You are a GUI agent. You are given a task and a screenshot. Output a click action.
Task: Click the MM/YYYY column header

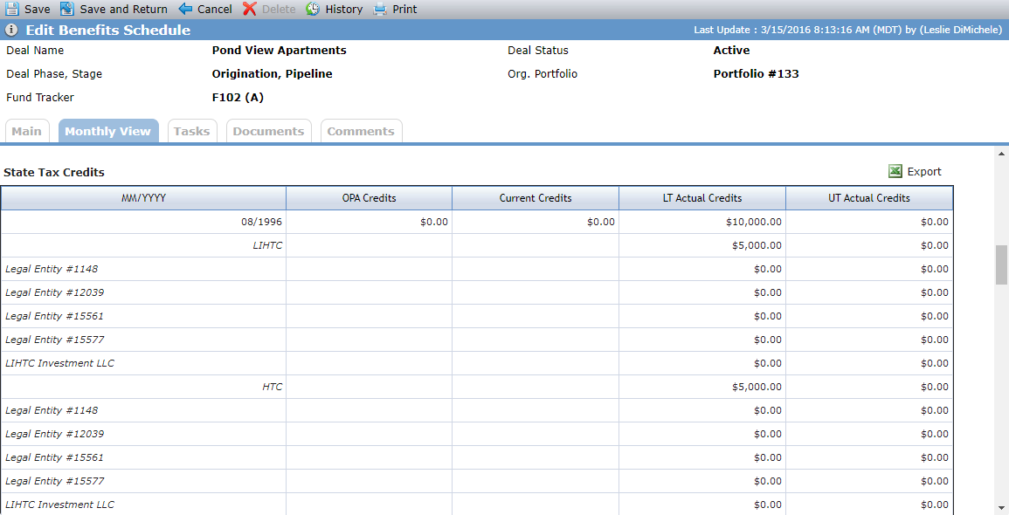(x=143, y=198)
